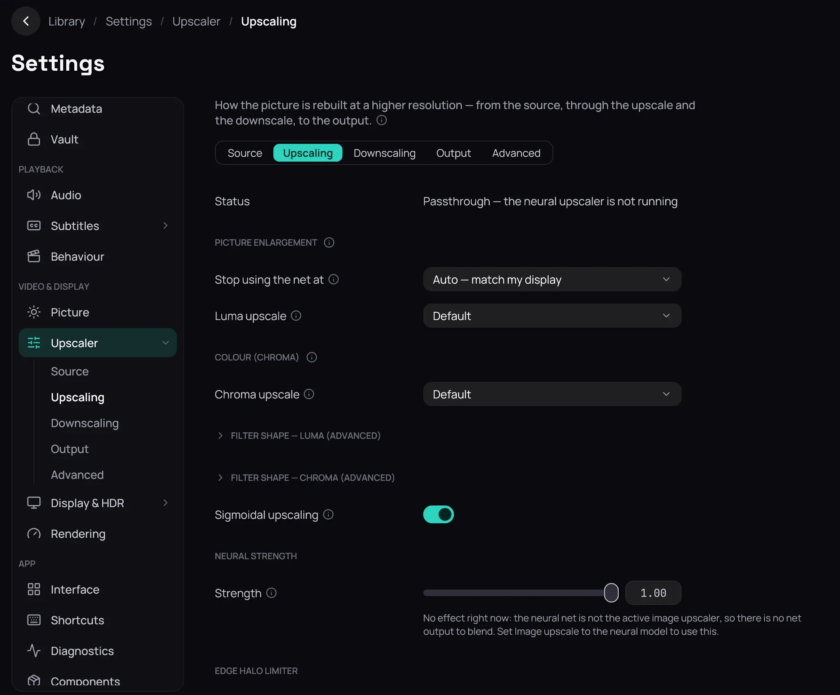Click info icon beside Colour (Chroma)

tap(312, 357)
